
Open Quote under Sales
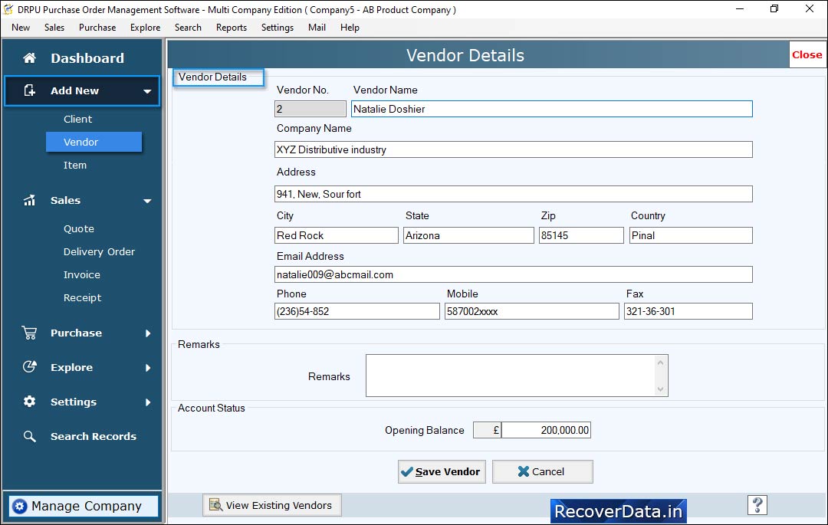pyautogui.click(x=79, y=229)
